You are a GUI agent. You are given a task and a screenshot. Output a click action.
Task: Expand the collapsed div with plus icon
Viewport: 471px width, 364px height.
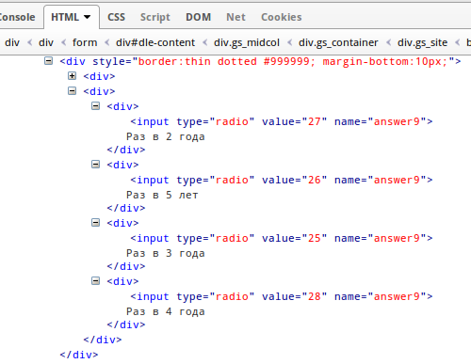72,75
